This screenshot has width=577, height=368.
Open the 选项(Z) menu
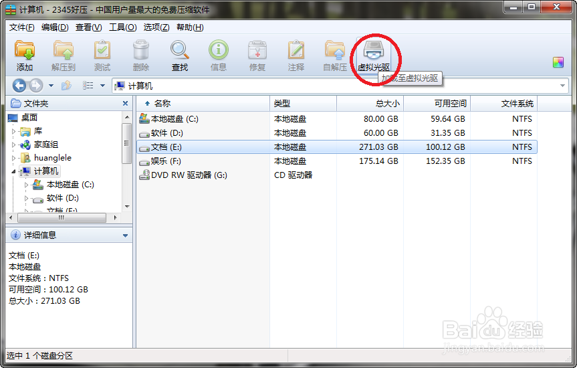[156, 27]
